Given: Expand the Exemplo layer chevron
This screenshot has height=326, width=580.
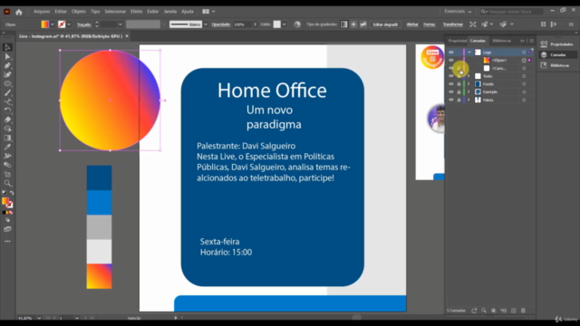Looking at the screenshot, I should coord(469,92).
